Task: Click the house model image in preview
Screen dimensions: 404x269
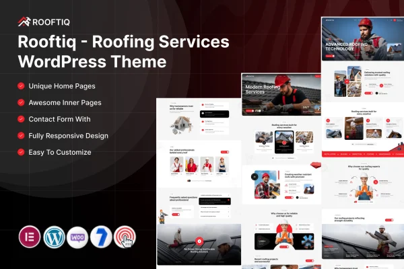Action: pyautogui.click(x=181, y=125)
